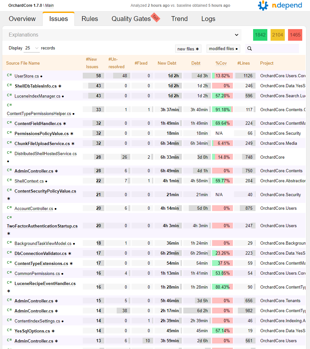Open the Rules tab
The image size is (310, 349).
[90, 19]
